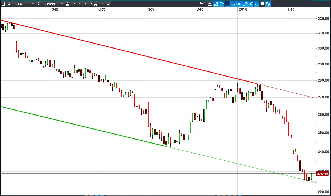The width and height of the screenshot is (331, 196).
Task: Select saved layout preset 4 with save icon
Action: (96, 4)
